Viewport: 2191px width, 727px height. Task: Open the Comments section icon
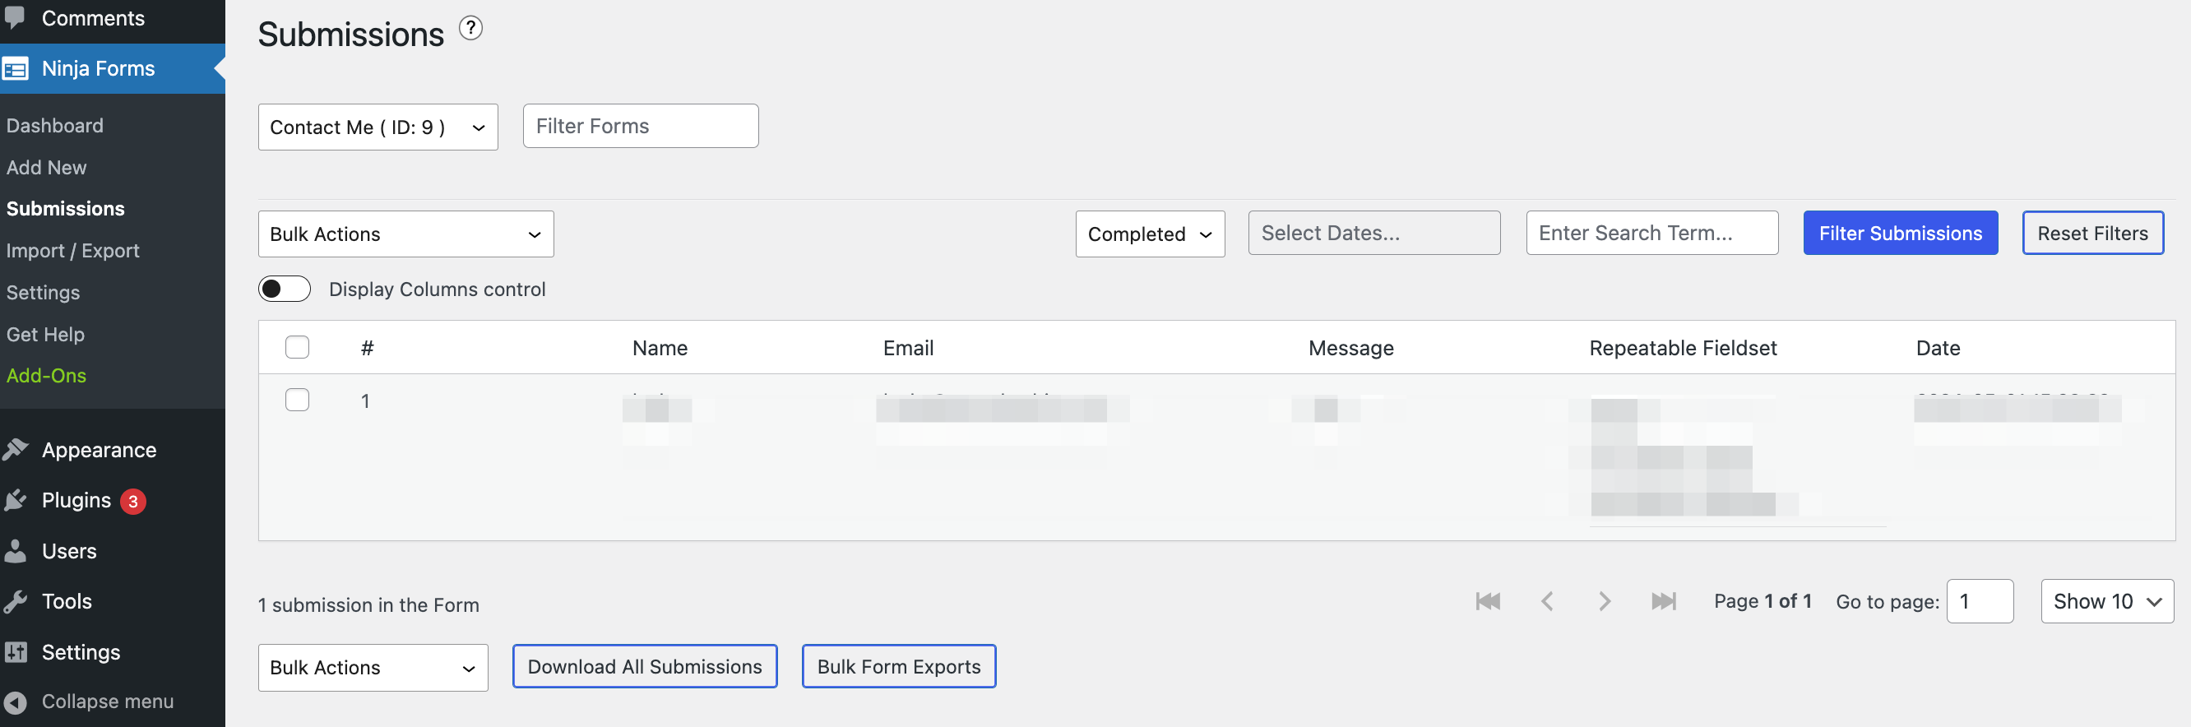(18, 17)
